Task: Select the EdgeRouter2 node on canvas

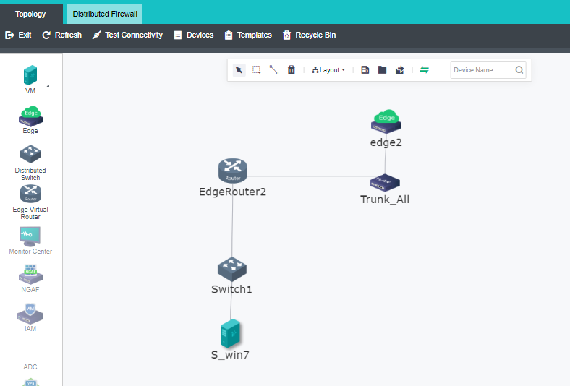Action: [233, 171]
